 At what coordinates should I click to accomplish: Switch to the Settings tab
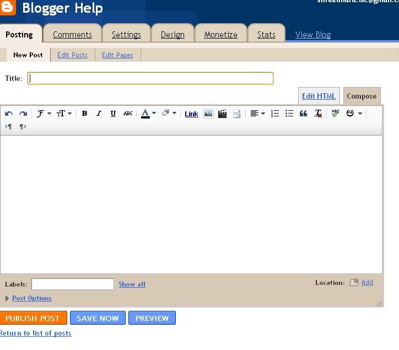126,35
